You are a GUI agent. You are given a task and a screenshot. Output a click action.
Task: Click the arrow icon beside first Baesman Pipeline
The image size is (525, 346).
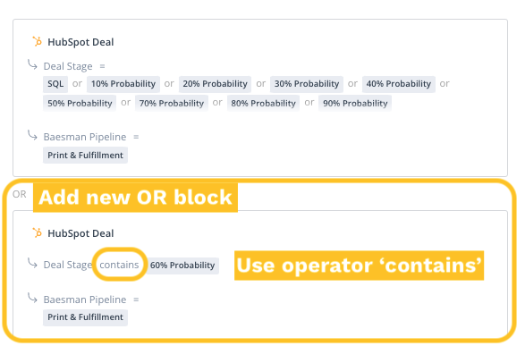tap(32, 135)
